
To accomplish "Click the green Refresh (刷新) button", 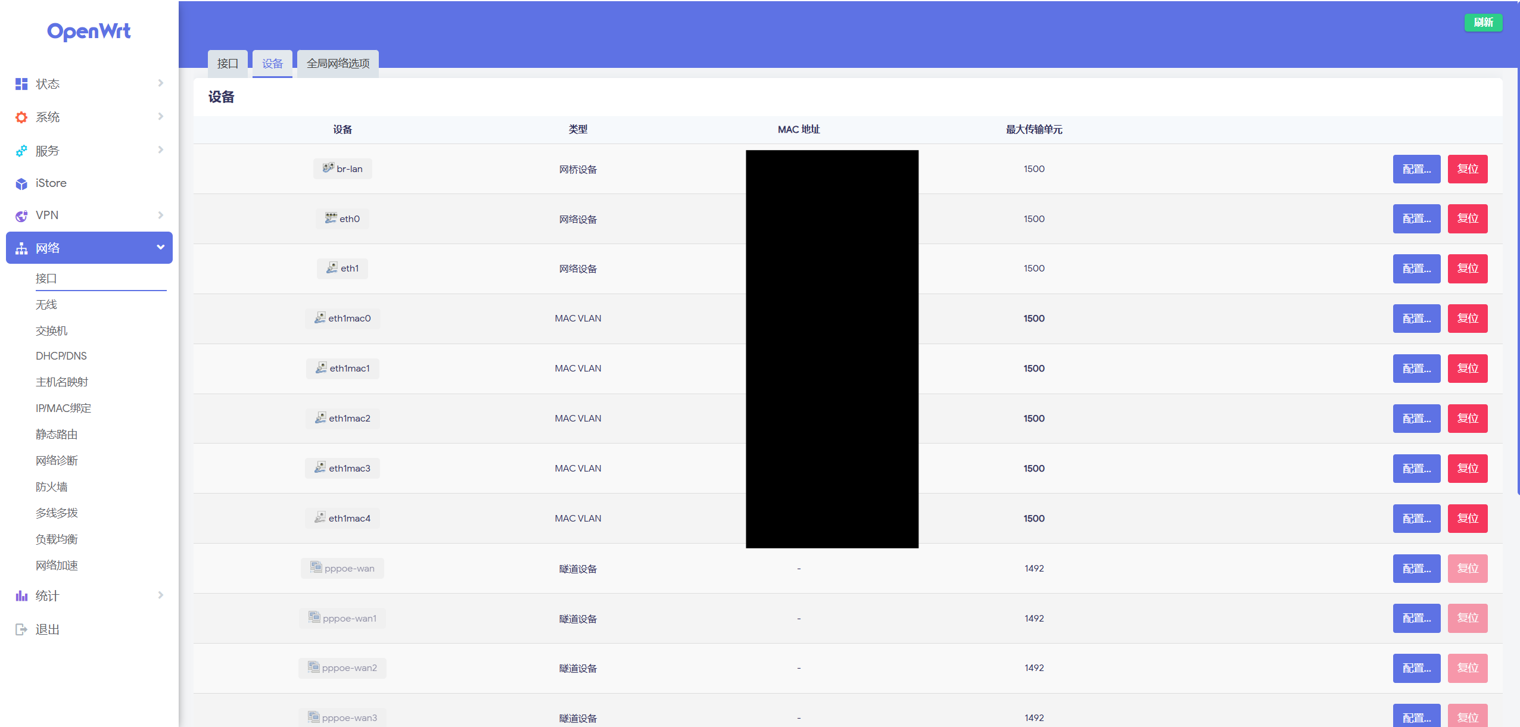I will 1483,23.
